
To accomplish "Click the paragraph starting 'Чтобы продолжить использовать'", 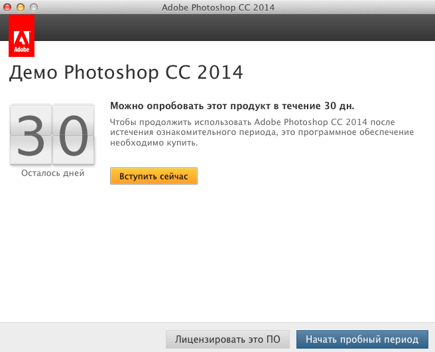I will [262, 132].
